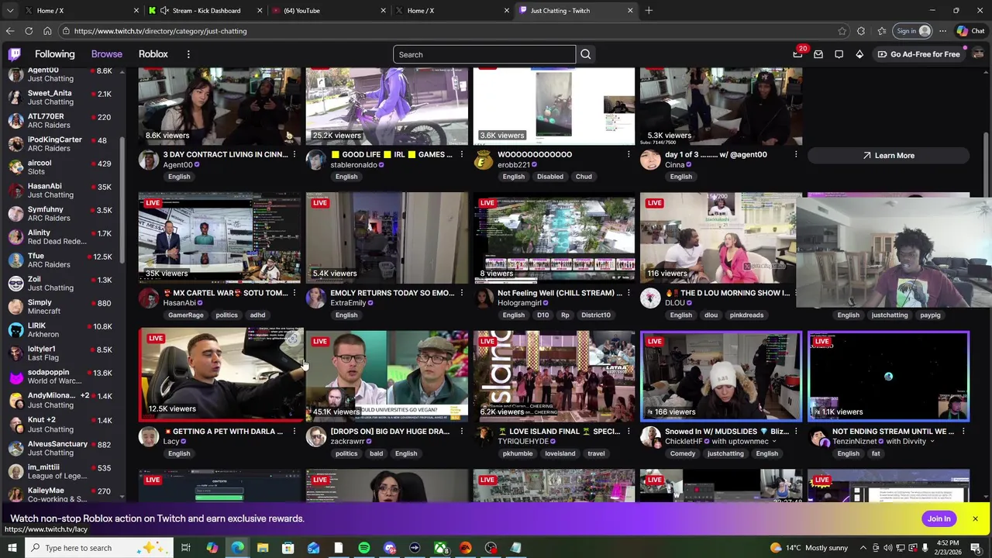992x558 pixels.
Task: Click the Twitch home logo
Action: click(x=15, y=54)
